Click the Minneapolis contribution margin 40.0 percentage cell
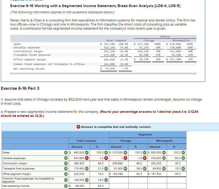219x189 pixels. point(178,163)
